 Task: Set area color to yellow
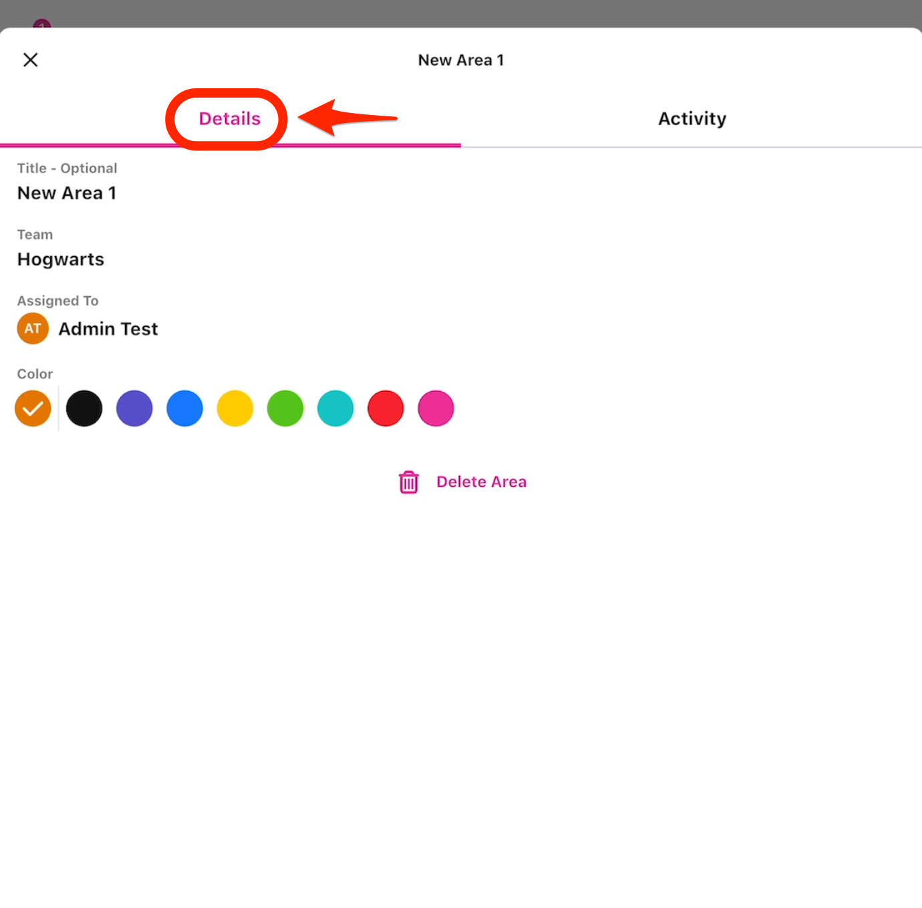[x=235, y=409]
